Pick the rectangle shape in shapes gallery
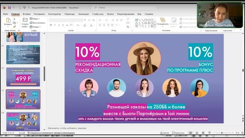 pos(145,20)
